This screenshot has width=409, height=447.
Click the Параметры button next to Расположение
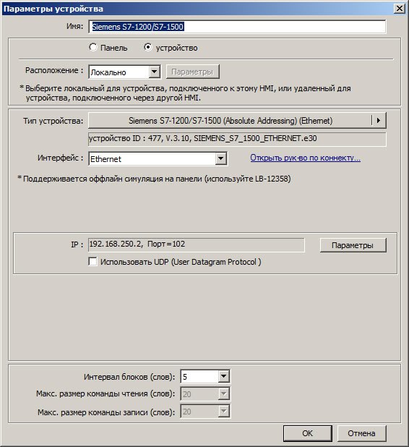[192, 72]
